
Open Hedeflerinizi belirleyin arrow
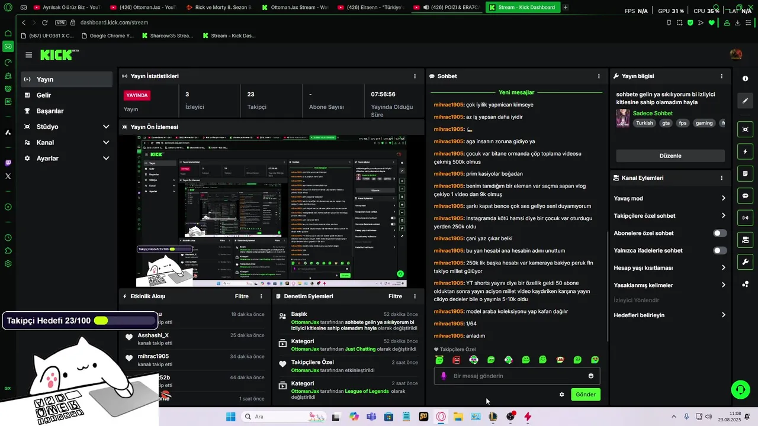point(723,315)
